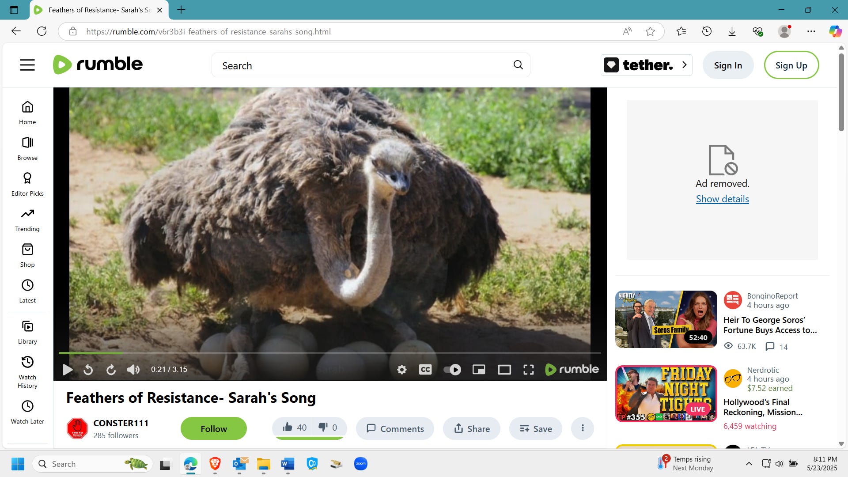Image resolution: width=848 pixels, height=477 pixels.
Task: Open picture-in-picture mode icon
Action: click(479, 370)
